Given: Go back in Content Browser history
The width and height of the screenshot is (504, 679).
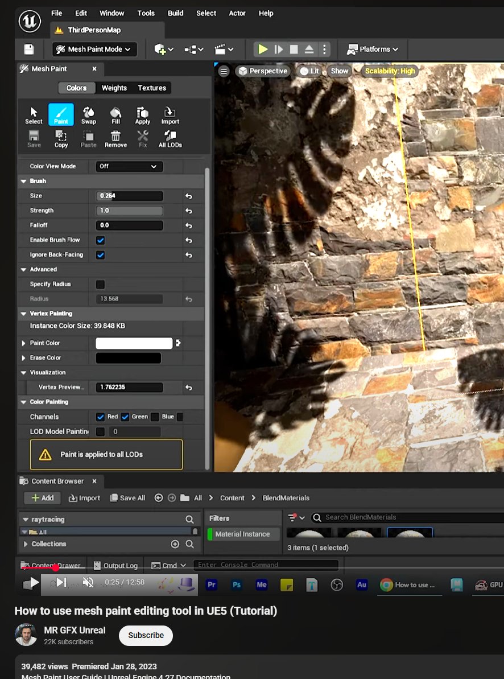Looking at the screenshot, I should [x=159, y=498].
